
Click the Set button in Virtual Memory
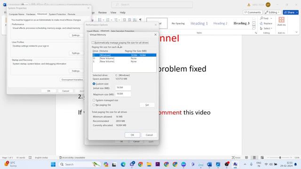[x=147, y=105]
